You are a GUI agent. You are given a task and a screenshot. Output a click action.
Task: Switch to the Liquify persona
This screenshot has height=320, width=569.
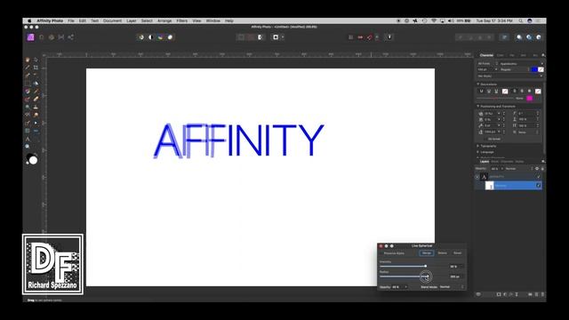[x=42, y=37]
